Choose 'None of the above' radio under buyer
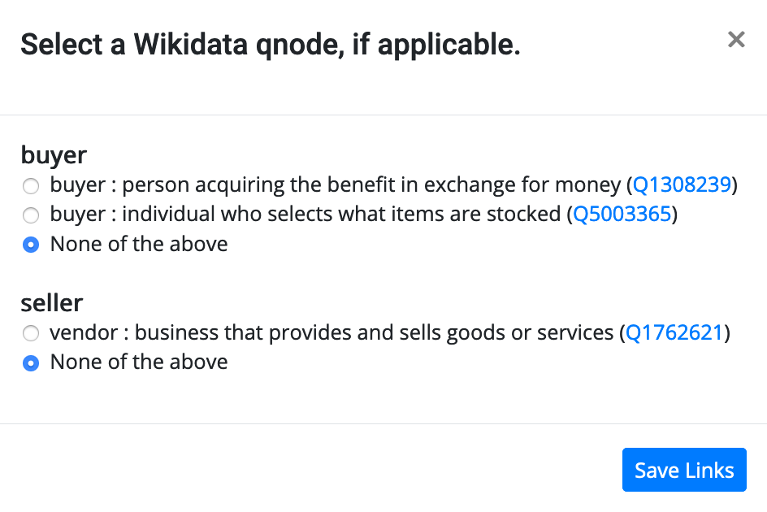 pyautogui.click(x=31, y=245)
